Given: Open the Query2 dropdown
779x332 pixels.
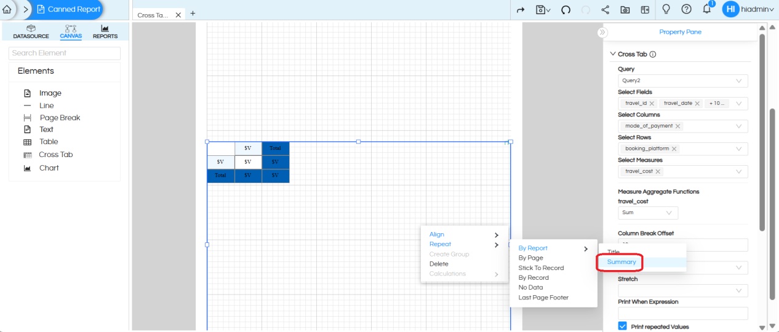Looking at the screenshot, I should point(683,80).
